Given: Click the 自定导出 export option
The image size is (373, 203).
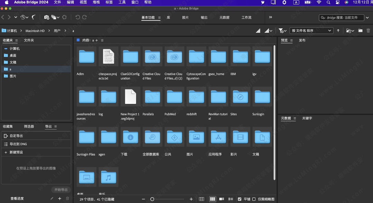Looking at the screenshot, I should [x=16, y=136].
